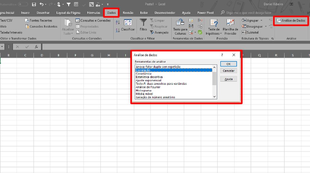310x173 pixels.
Task: Select Análise de Fourier item
Action: click(x=173, y=87)
